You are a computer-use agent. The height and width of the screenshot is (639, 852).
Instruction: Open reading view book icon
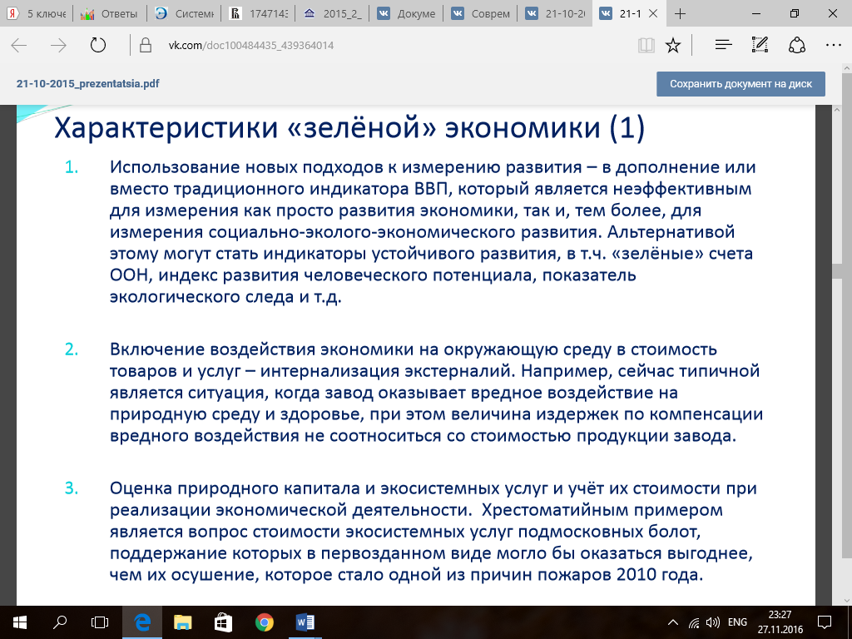(x=646, y=46)
